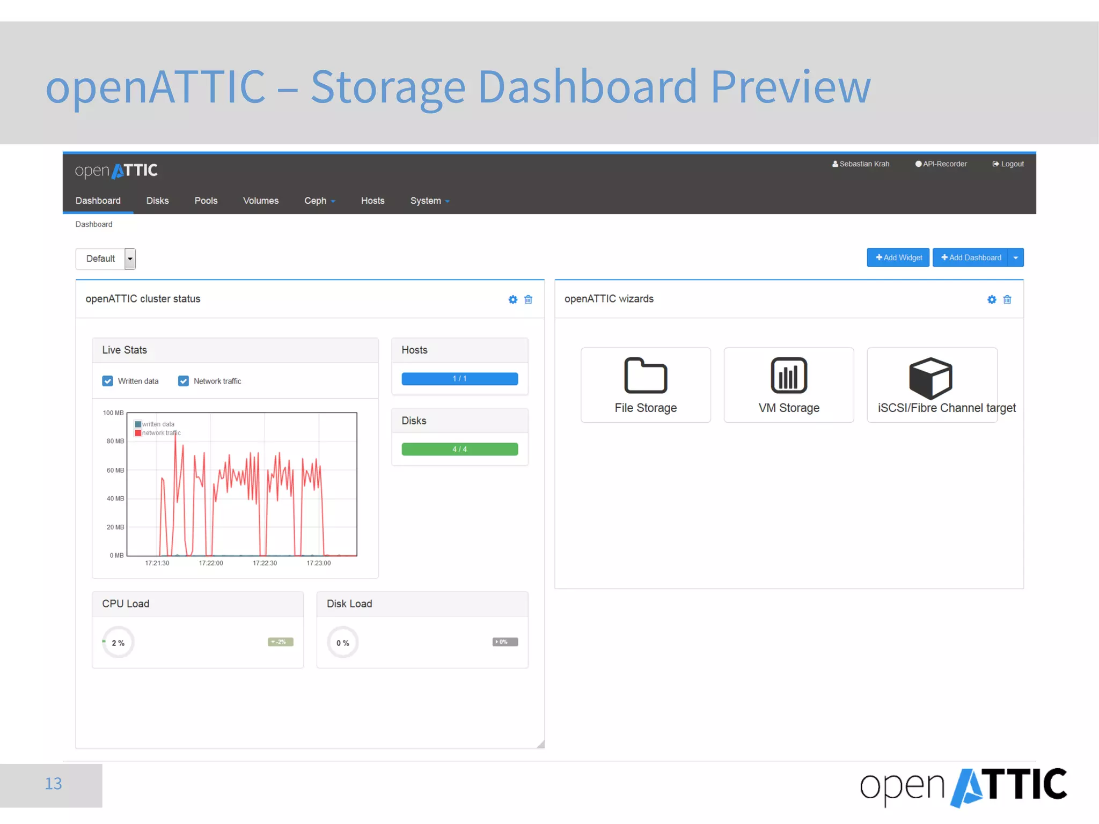Click the Disk Load panel header
This screenshot has height=824, width=1099.
point(422,604)
